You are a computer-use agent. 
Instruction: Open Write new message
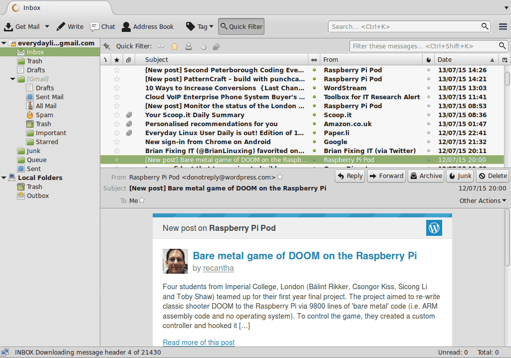pos(69,27)
